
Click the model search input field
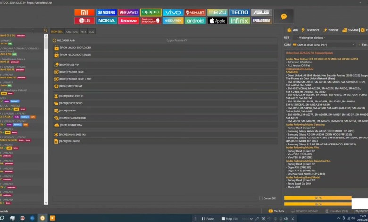pos(22,31)
